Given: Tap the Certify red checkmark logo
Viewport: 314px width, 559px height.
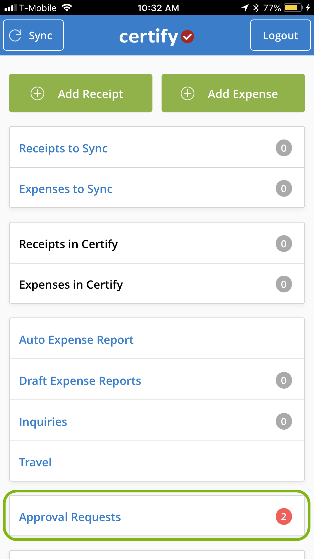Looking at the screenshot, I should (187, 37).
